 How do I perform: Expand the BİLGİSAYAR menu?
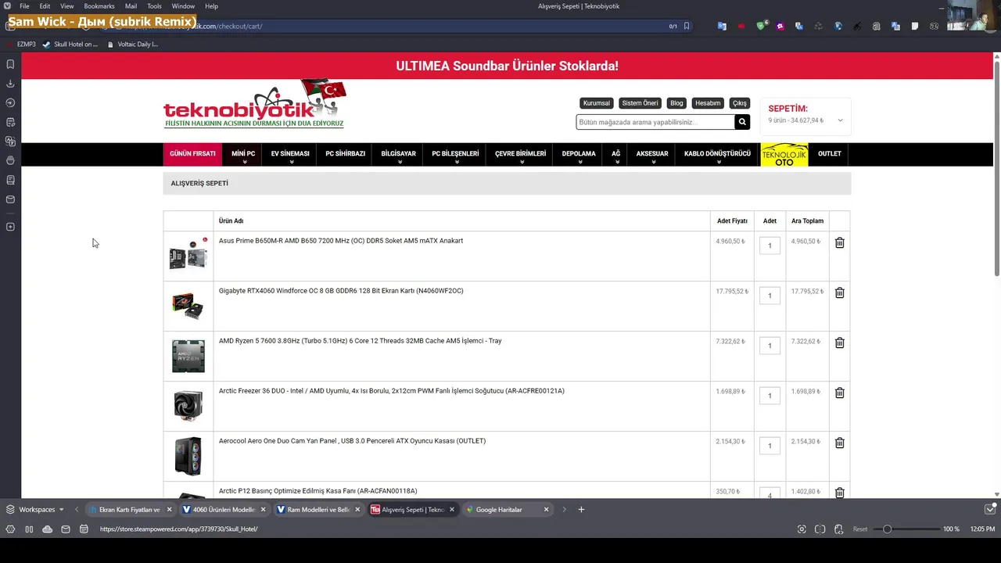(398, 155)
